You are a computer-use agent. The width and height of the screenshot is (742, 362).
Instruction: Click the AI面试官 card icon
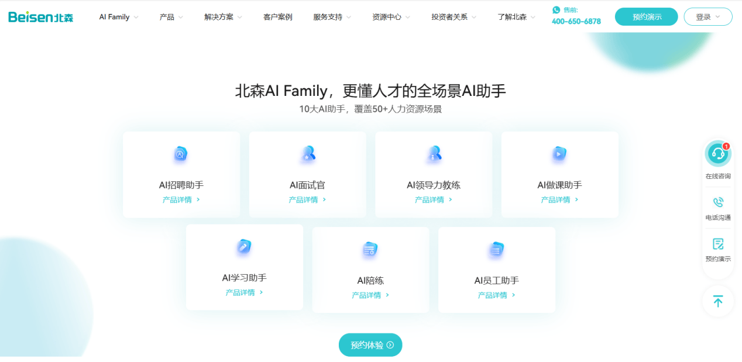(x=307, y=154)
